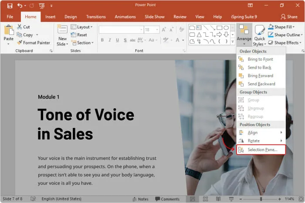Image resolution: width=305 pixels, height=203 pixels.
Task: Switch to Reading View
Action: [218, 199]
